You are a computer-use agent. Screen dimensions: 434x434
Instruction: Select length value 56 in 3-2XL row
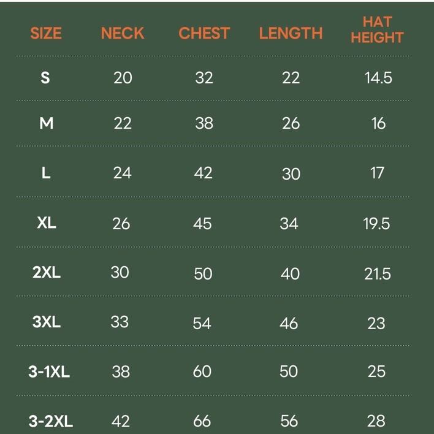[289, 421]
